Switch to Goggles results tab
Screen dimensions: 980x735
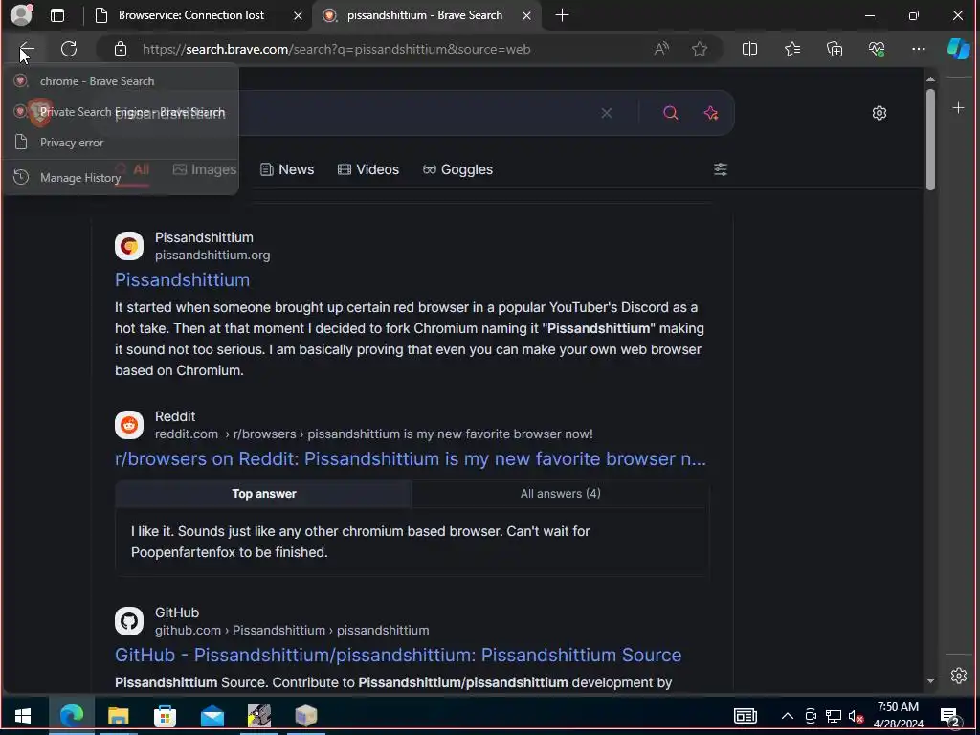click(x=457, y=169)
